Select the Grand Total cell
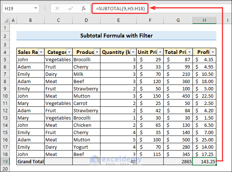The image size is (232, 172). pos(30,161)
